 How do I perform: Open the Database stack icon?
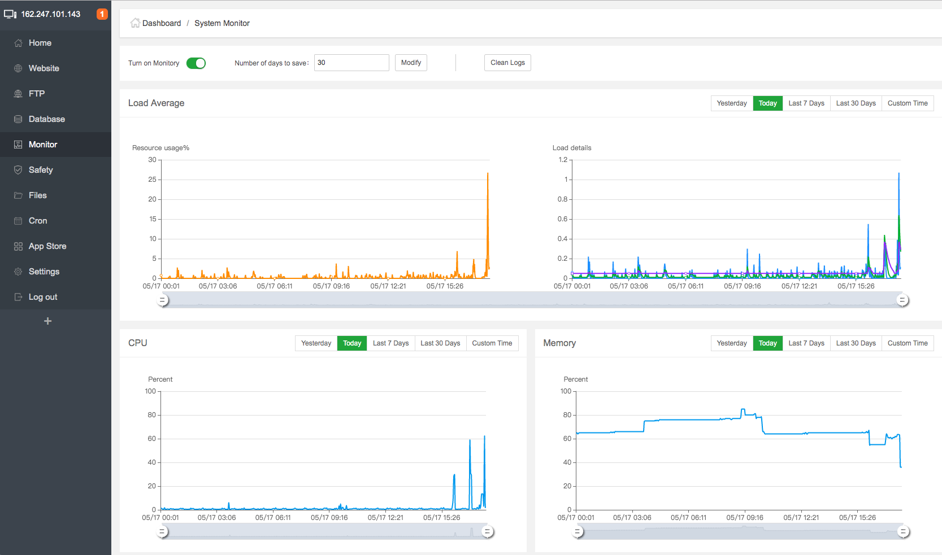[x=18, y=119]
